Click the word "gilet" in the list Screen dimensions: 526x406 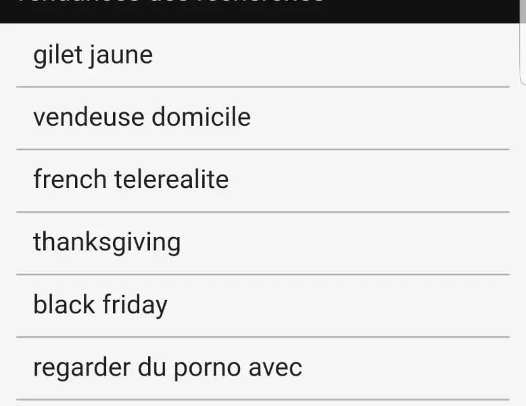coord(57,55)
